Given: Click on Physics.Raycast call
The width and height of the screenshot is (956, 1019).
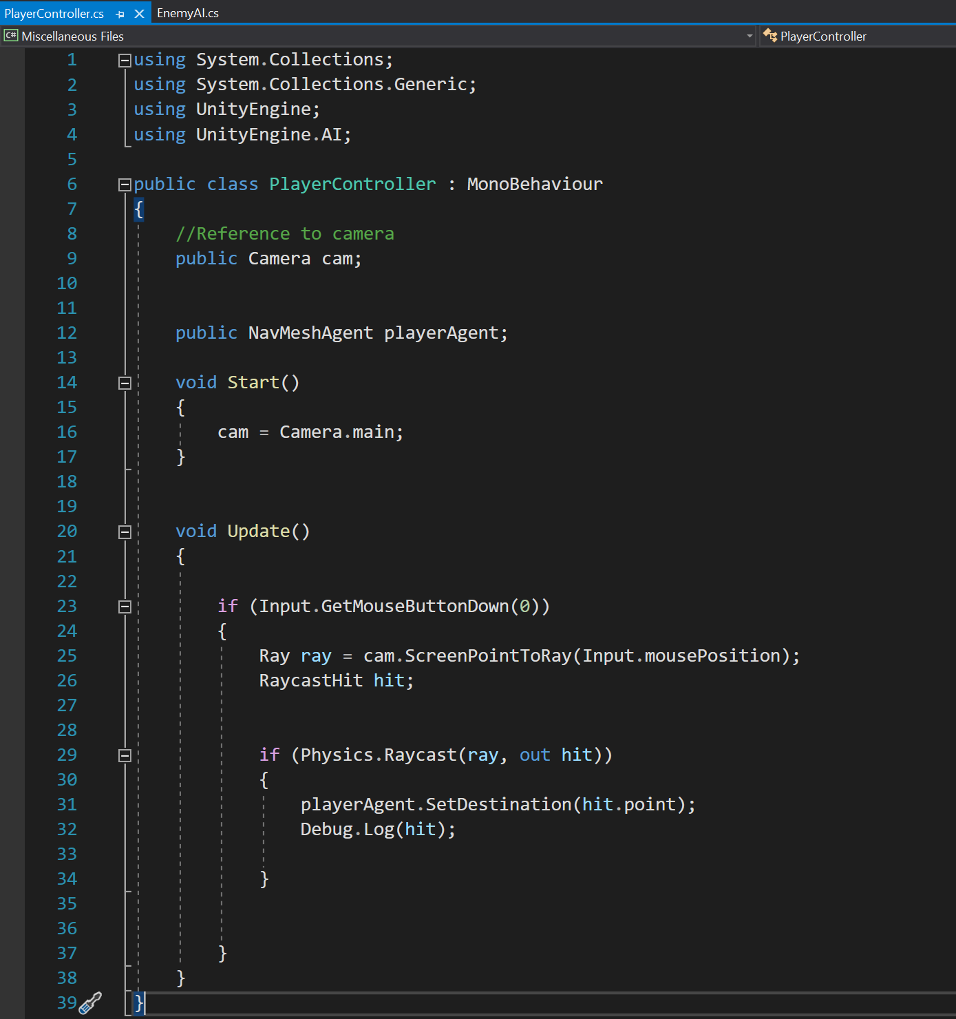Looking at the screenshot, I should pos(379,755).
